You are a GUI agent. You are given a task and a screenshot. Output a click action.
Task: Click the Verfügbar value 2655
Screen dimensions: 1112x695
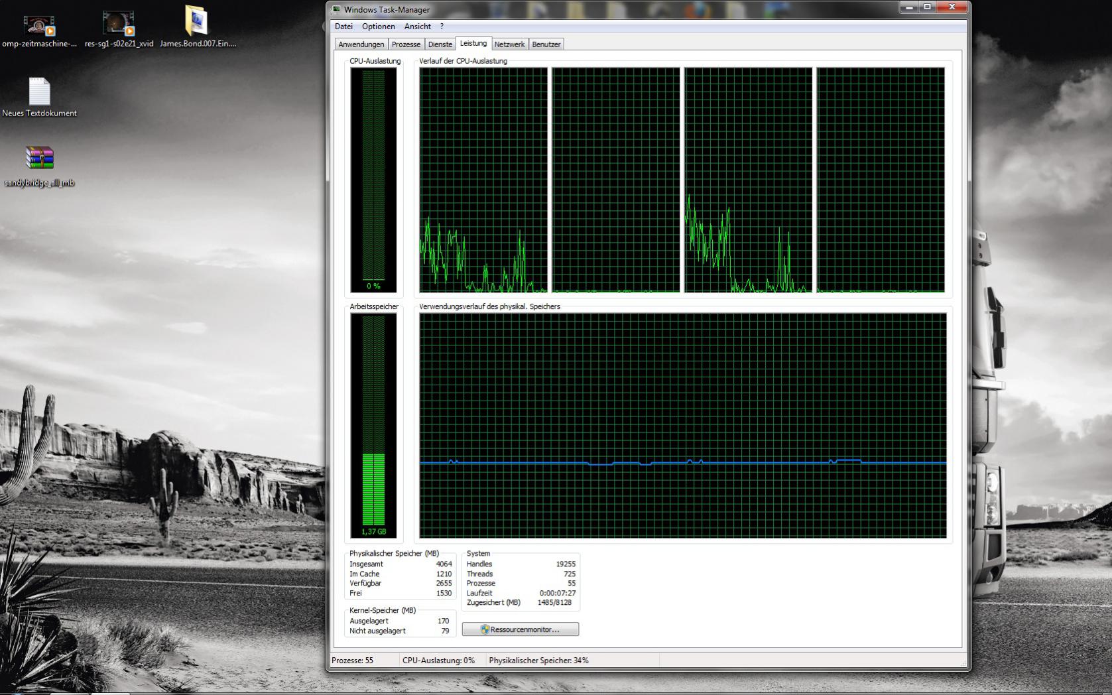(x=444, y=584)
